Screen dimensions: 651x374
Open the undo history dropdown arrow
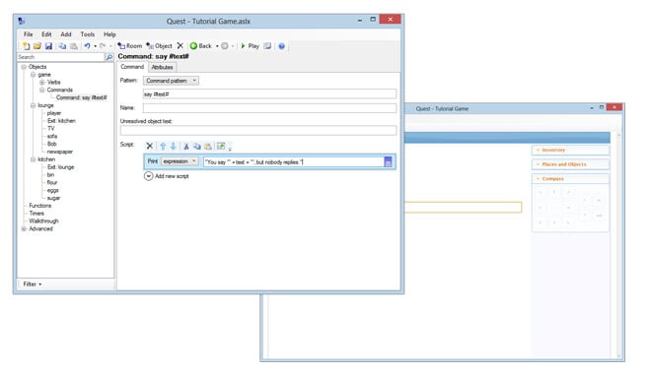(x=95, y=46)
